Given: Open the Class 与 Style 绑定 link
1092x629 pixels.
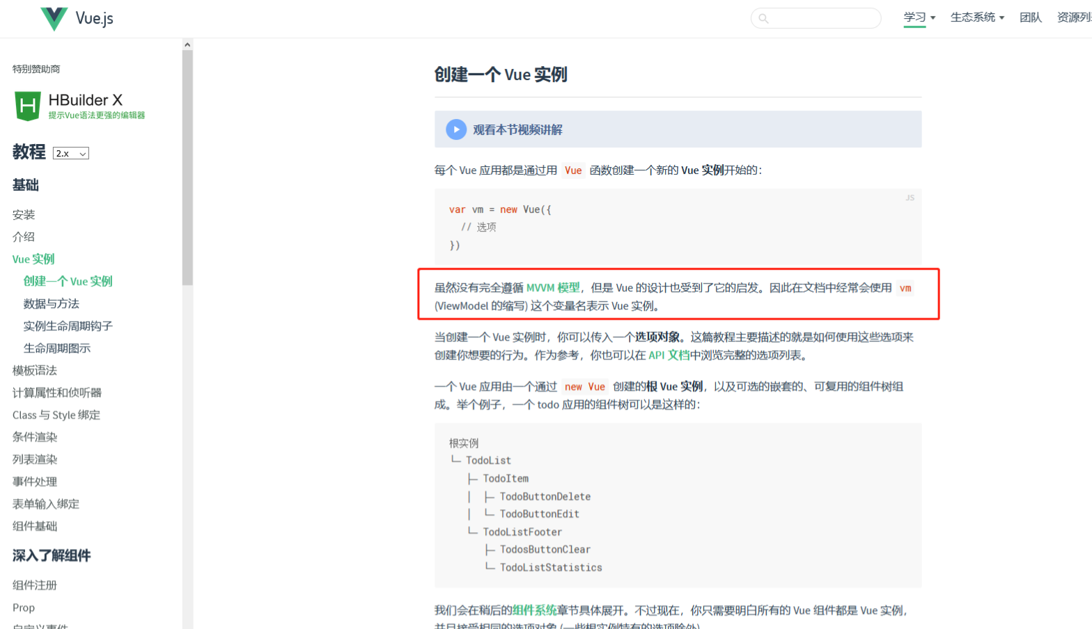Looking at the screenshot, I should 56,415.
